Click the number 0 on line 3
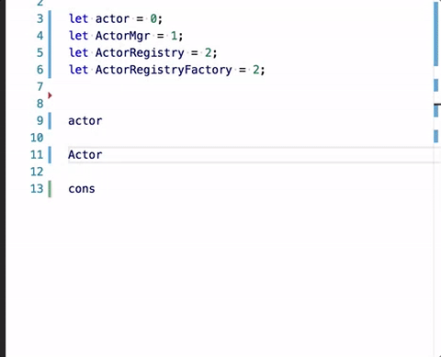441x357 pixels. (x=153, y=19)
